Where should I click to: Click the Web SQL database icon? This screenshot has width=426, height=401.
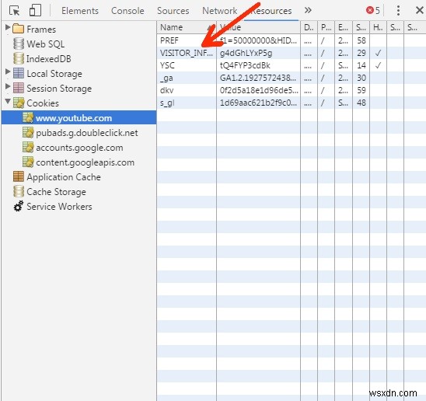[x=19, y=44]
